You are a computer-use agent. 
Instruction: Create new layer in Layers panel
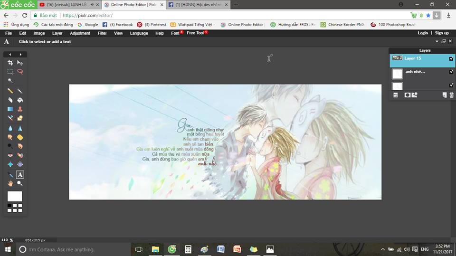(445, 95)
